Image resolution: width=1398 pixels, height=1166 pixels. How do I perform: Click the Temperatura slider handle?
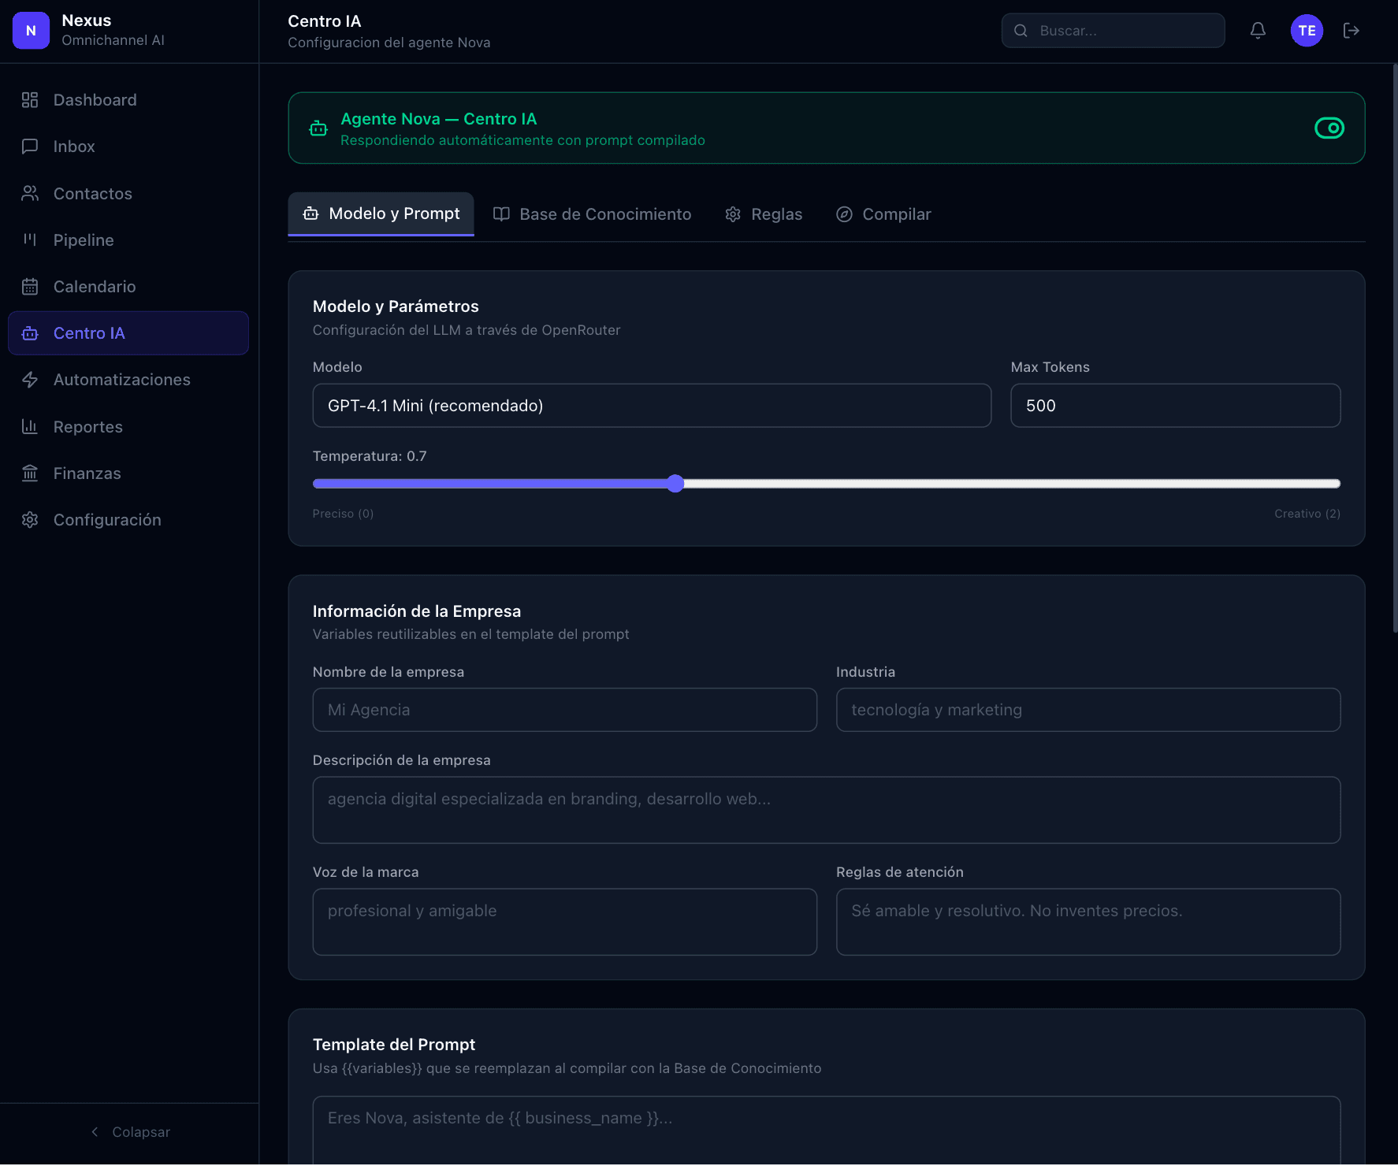pyautogui.click(x=675, y=484)
